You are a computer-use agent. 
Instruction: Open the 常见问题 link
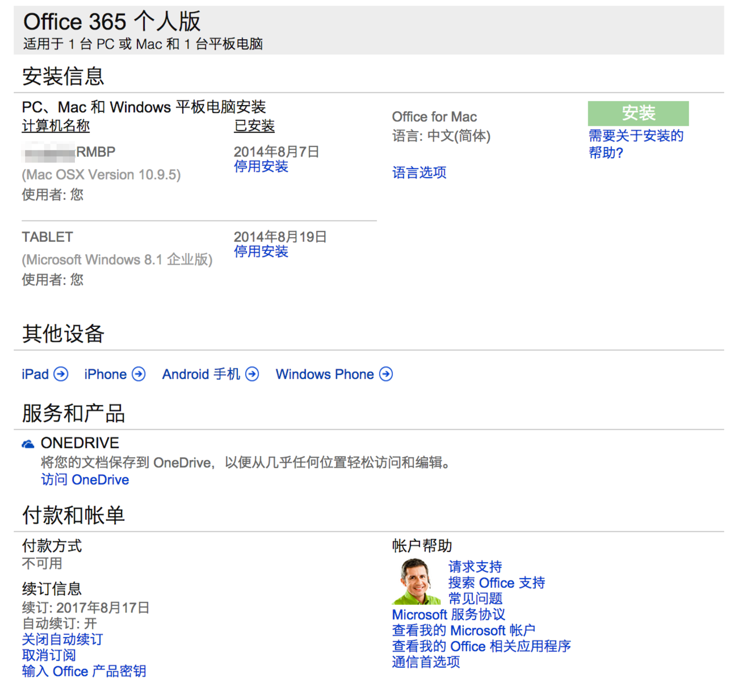tap(475, 599)
